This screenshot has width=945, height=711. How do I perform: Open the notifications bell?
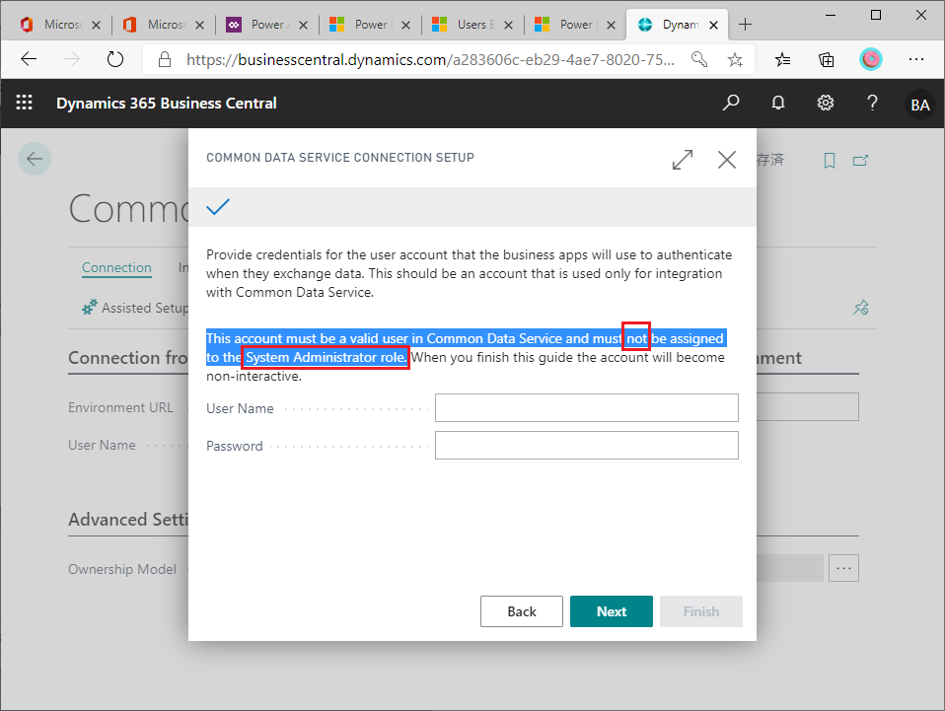pyautogui.click(x=778, y=103)
